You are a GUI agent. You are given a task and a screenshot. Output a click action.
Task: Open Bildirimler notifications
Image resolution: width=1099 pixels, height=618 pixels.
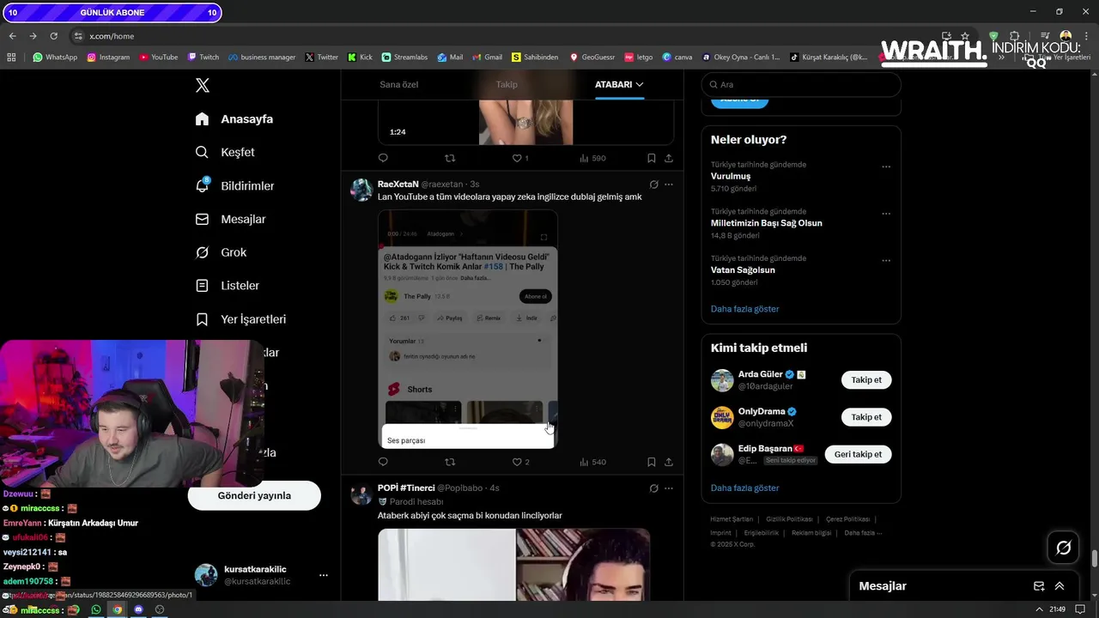pyautogui.click(x=235, y=185)
